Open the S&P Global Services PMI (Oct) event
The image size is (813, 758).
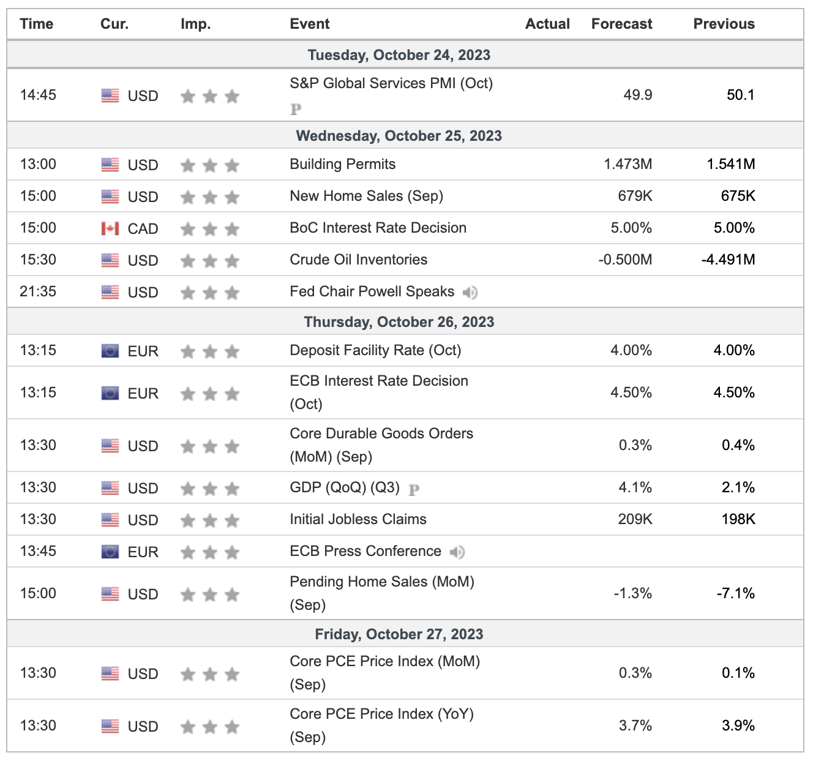click(391, 83)
